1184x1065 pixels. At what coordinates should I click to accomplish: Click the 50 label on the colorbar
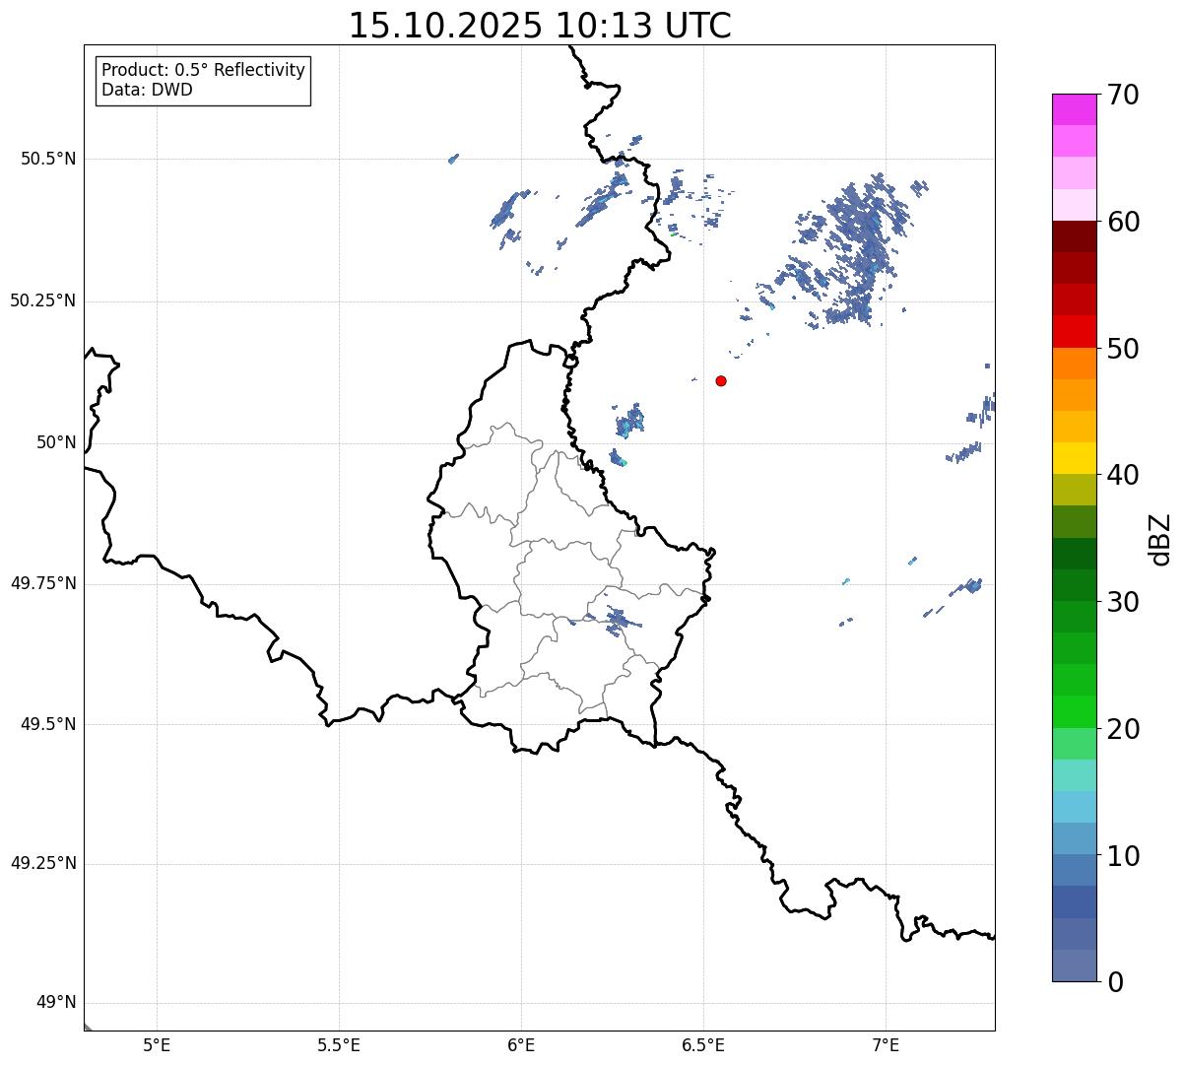pyautogui.click(x=1123, y=349)
